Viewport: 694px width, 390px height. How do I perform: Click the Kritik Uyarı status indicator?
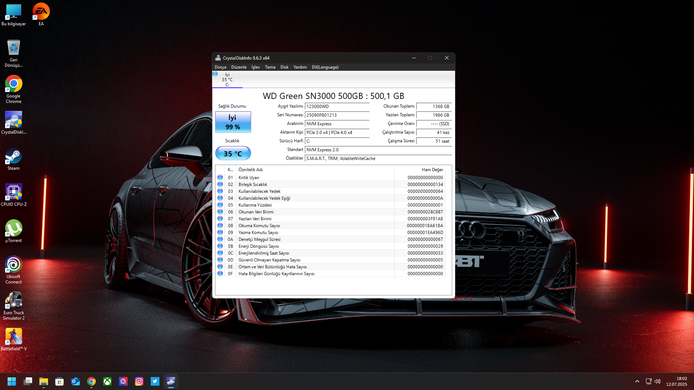coord(220,178)
